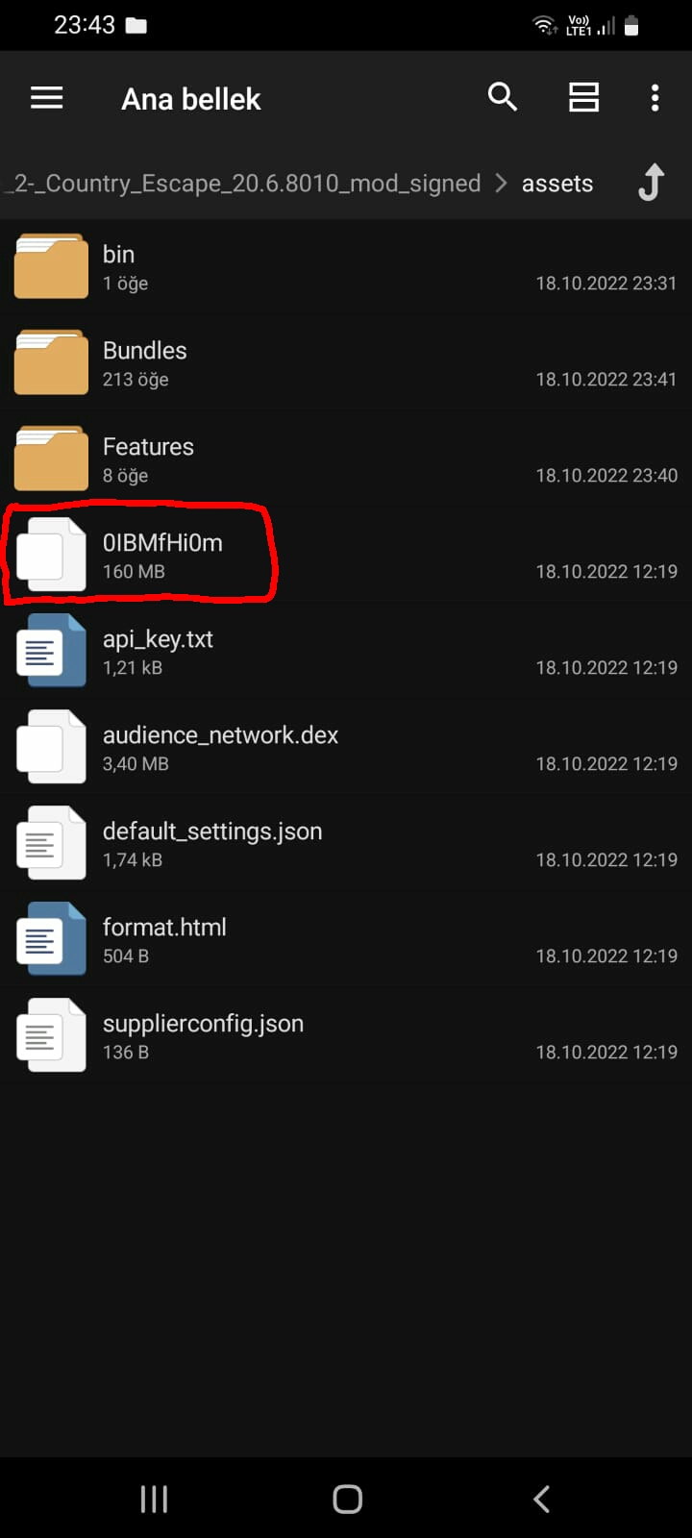
Task: Select the 0IBMfHi0m file
Action: tap(346, 556)
